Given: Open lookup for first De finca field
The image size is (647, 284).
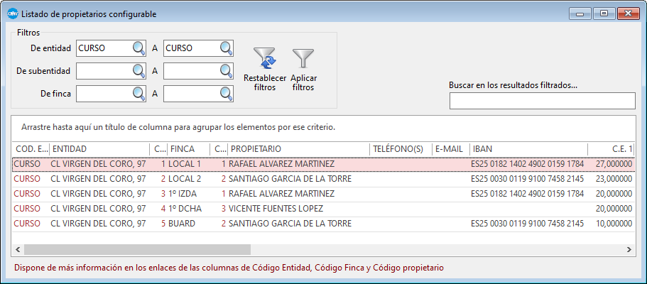Looking at the screenshot, I should (138, 93).
